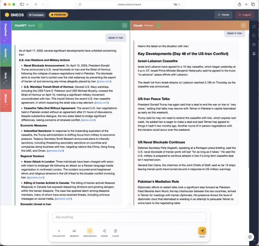Reload page with refresh icon

click(179, 5)
